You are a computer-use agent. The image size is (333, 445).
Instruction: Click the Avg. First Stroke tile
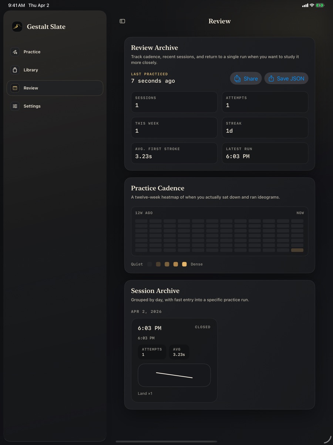click(x=174, y=153)
